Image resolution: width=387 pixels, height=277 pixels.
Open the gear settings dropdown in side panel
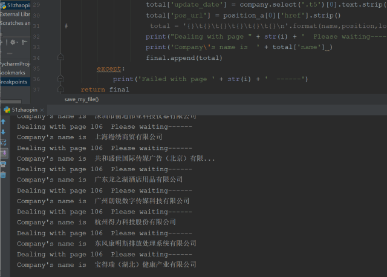click(13, 42)
